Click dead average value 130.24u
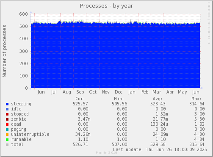This screenshot has height=157, width=213. (159, 124)
